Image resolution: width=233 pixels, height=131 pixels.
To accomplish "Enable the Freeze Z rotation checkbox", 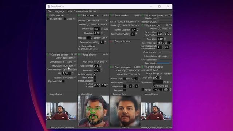I will coord(95,81).
